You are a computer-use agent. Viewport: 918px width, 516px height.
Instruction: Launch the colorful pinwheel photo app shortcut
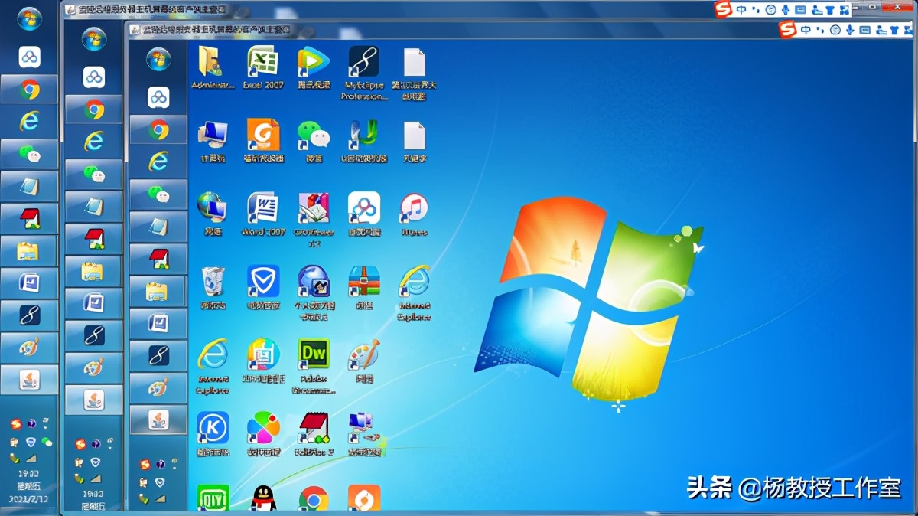pos(262,434)
